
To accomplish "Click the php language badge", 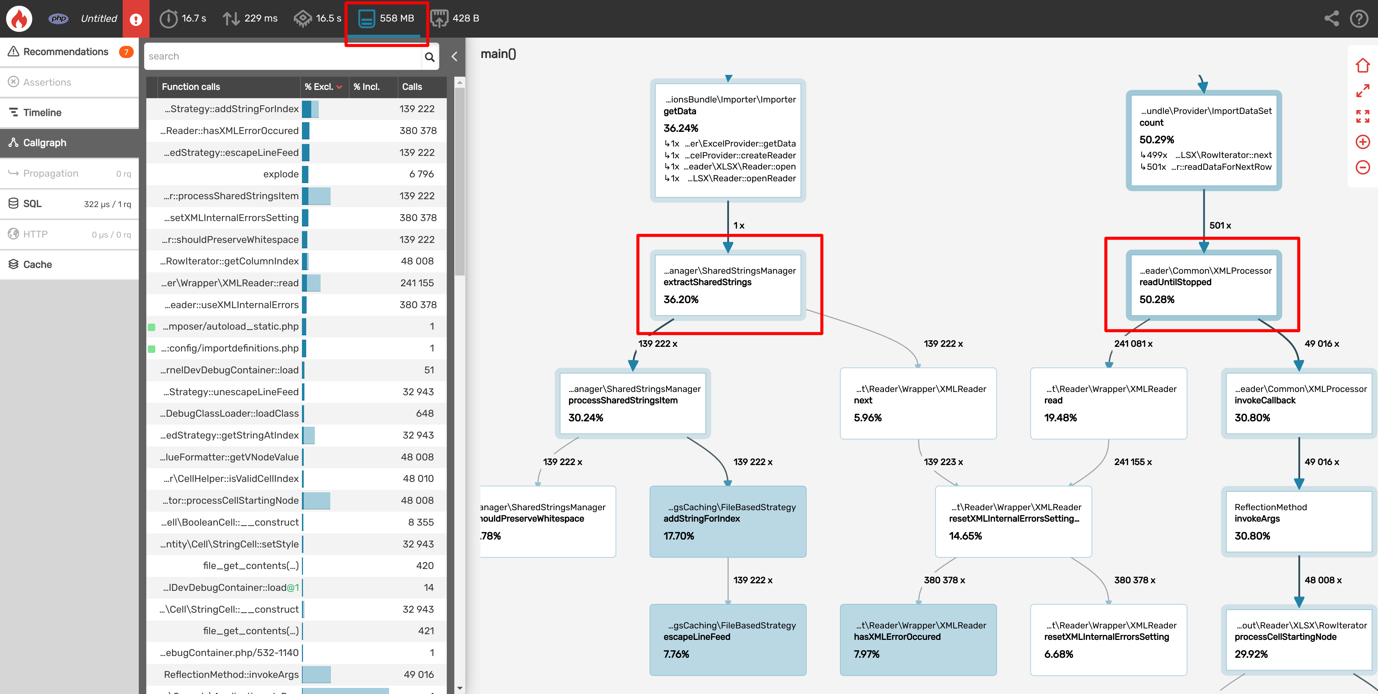I will tap(59, 18).
